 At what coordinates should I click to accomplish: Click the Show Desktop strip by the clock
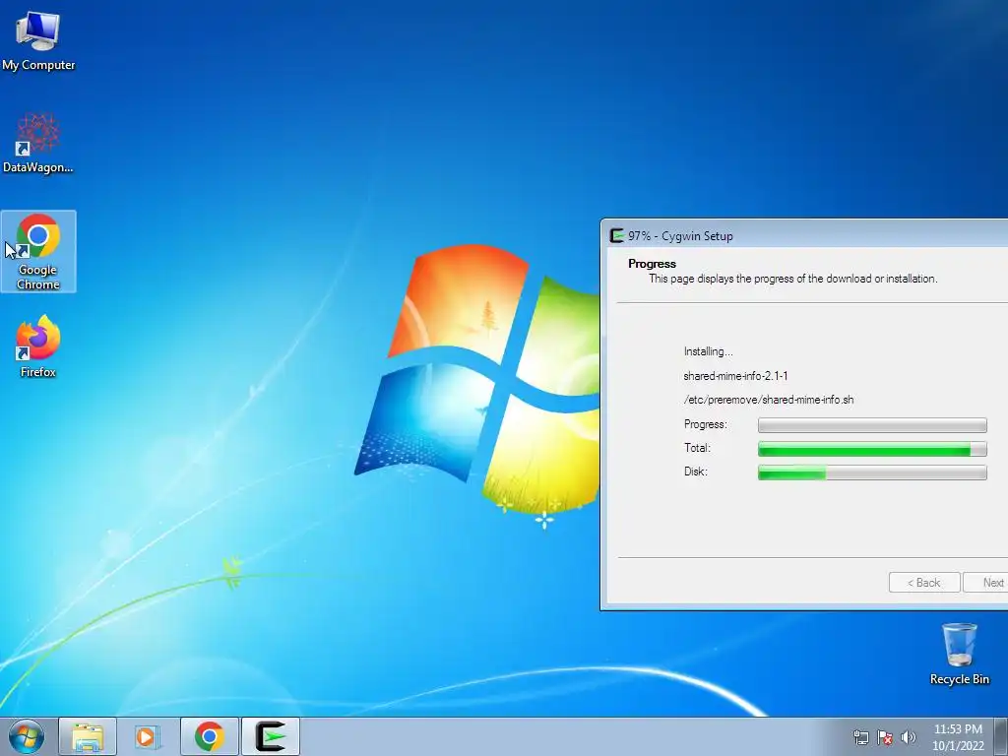tap(1001, 736)
